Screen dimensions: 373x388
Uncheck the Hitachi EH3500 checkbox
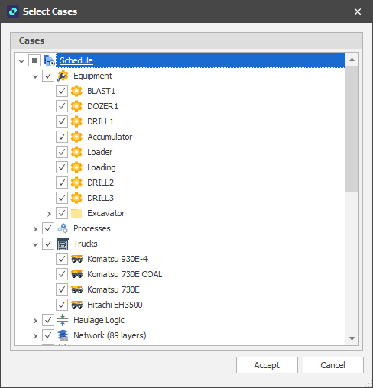(62, 305)
